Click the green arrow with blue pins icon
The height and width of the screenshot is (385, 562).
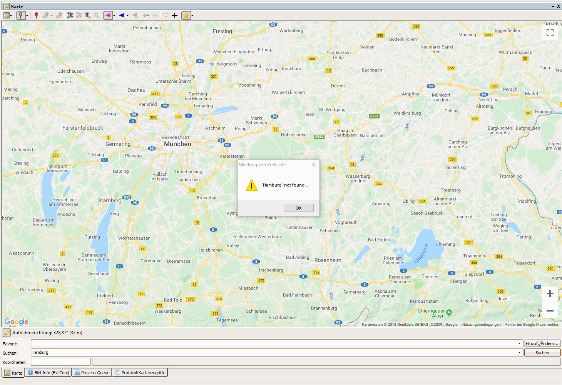(x=70, y=15)
